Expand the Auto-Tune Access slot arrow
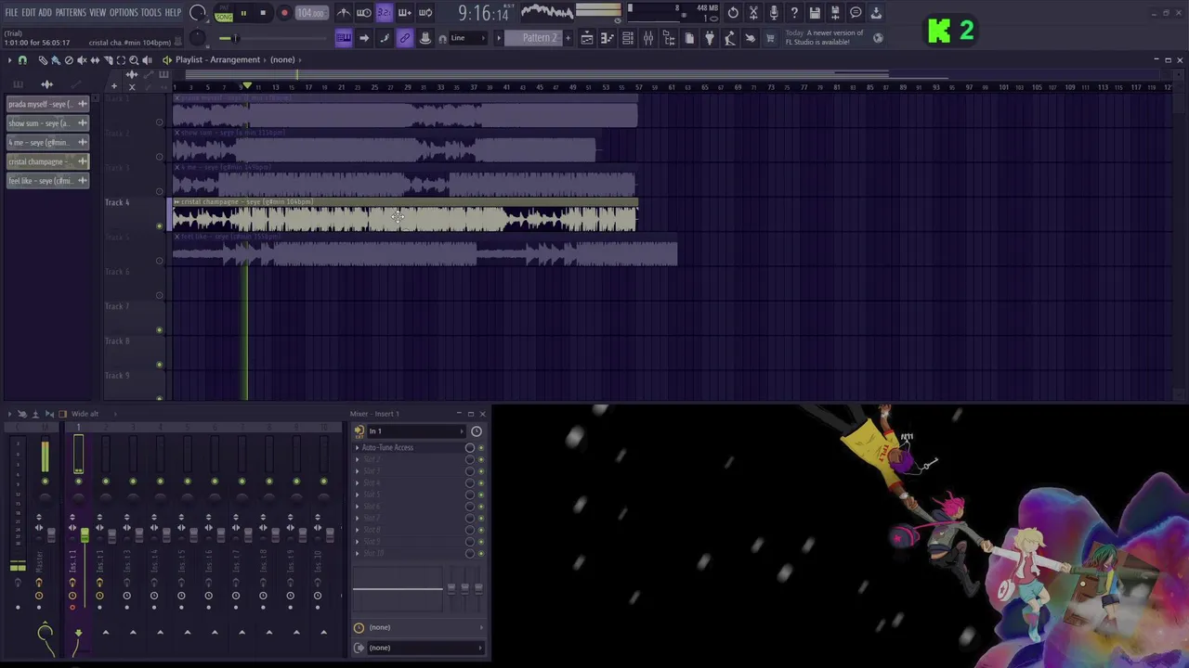Viewport: 1189px width, 668px height. click(358, 448)
